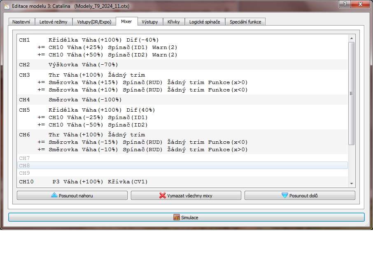Viewport: 373px width, 253px height.
Task: Click the mixer list scrollbar down arrow
Action: pos(351,183)
